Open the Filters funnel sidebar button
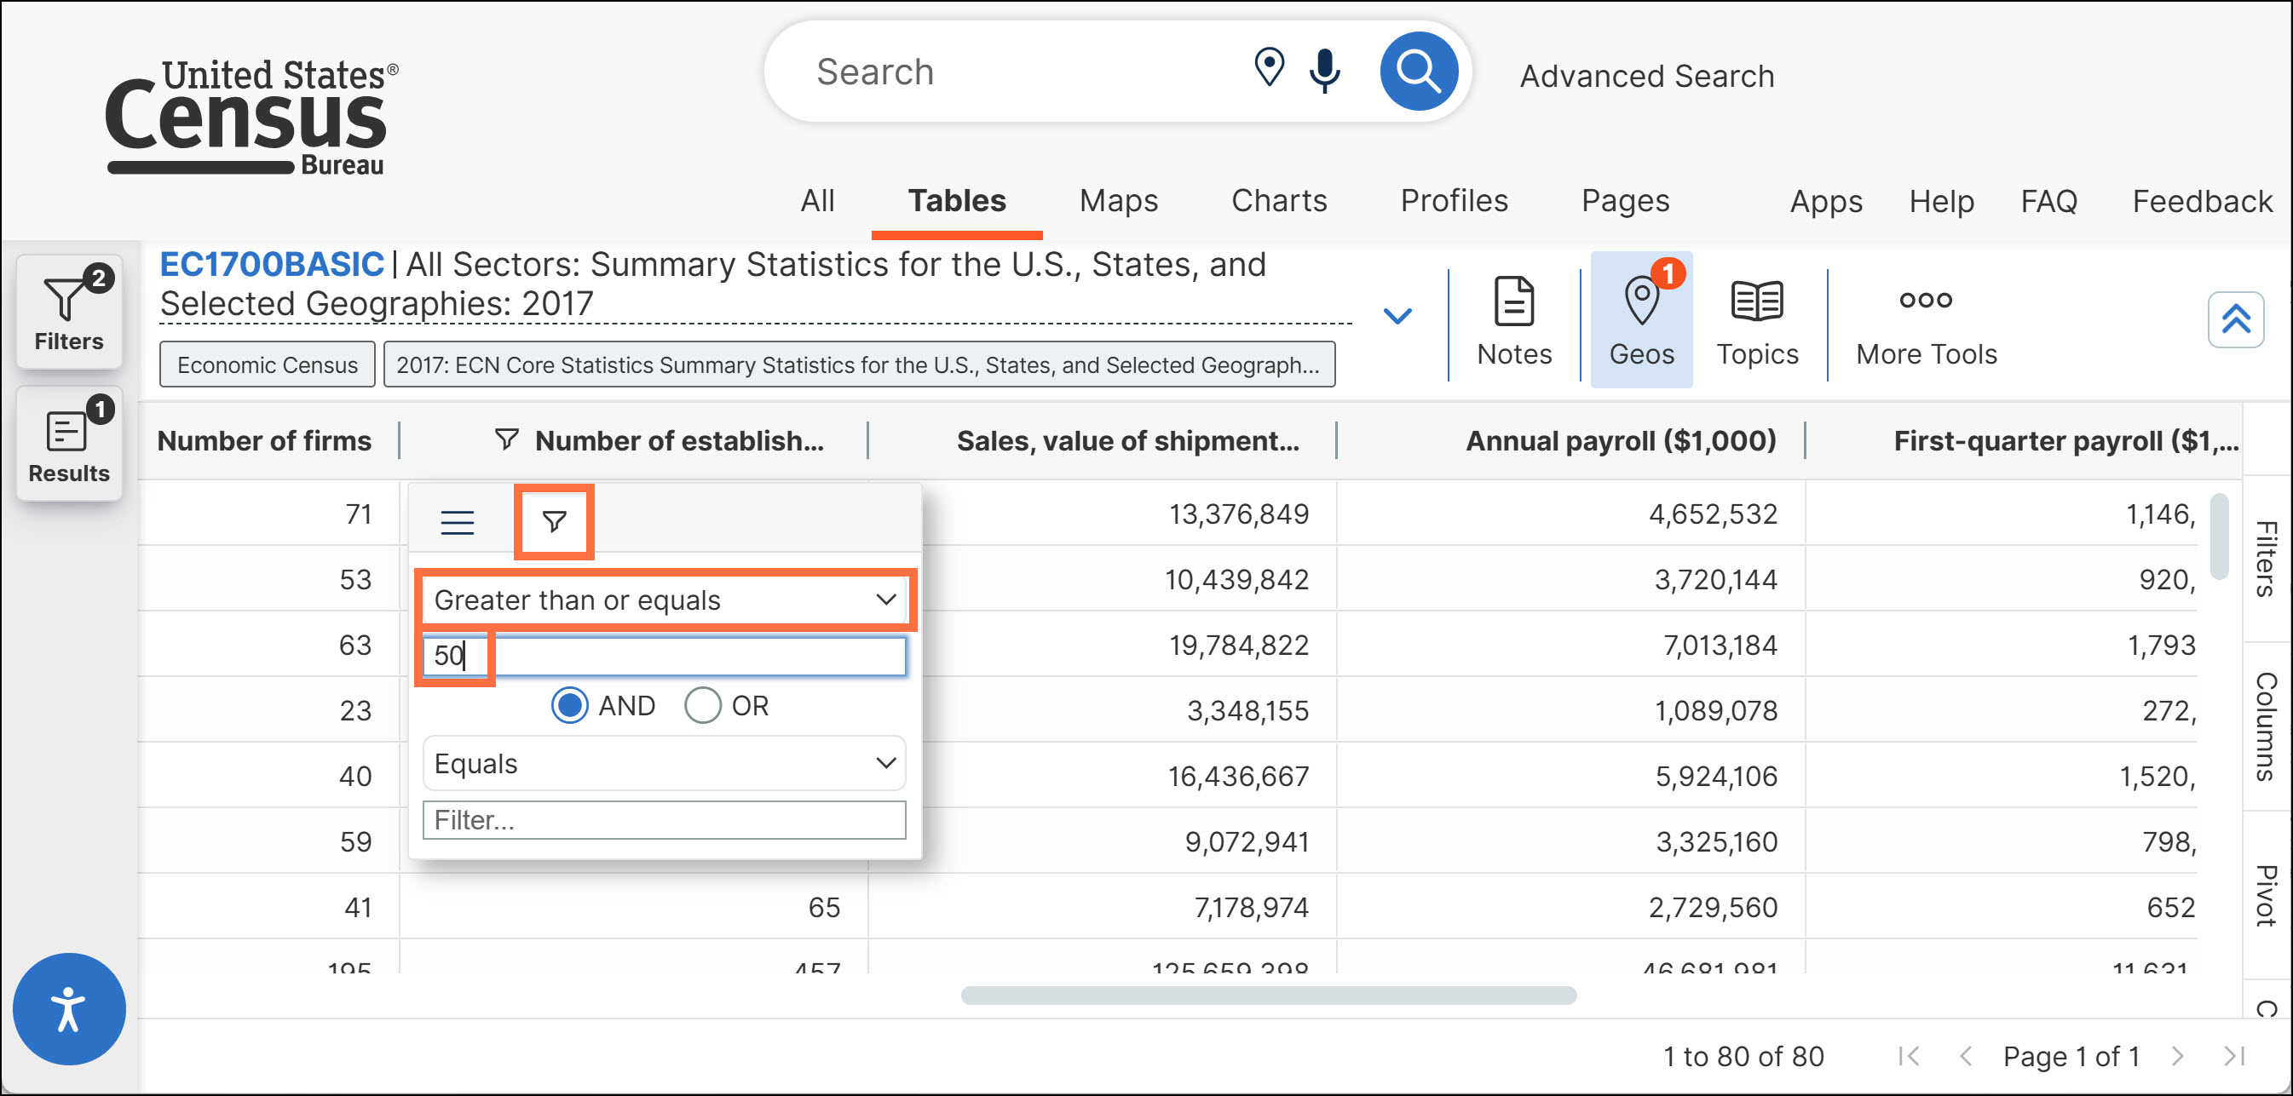This screenshot has width=2293, height=1096. tap(68, 312)
